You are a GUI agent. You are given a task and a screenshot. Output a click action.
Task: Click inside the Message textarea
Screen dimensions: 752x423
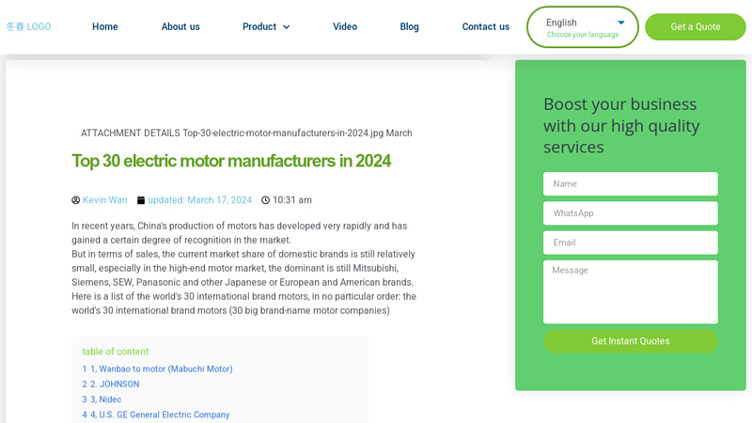coord(630,291)
